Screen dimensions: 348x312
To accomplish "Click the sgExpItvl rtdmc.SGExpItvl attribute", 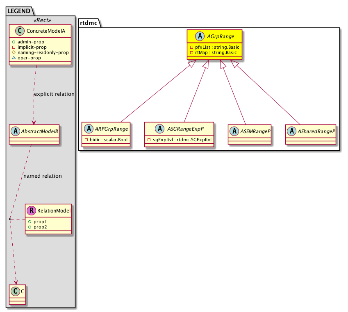I will [x=180, y=140].
